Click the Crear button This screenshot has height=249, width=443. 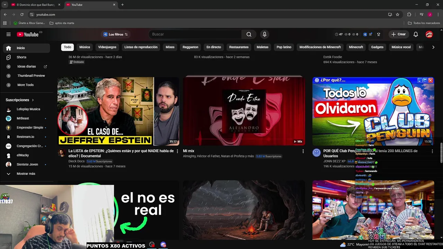(x=398, y=34)
